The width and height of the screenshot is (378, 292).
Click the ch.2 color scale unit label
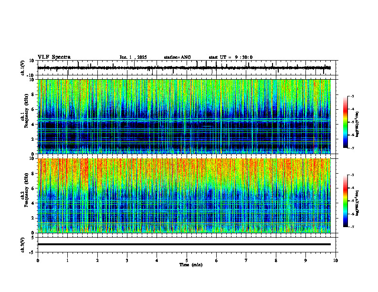357,203
